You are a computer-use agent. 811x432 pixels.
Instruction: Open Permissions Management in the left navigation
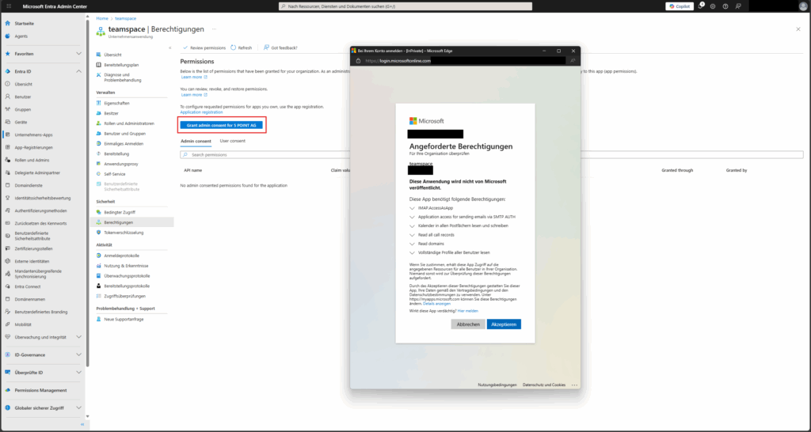coord(43,390)
